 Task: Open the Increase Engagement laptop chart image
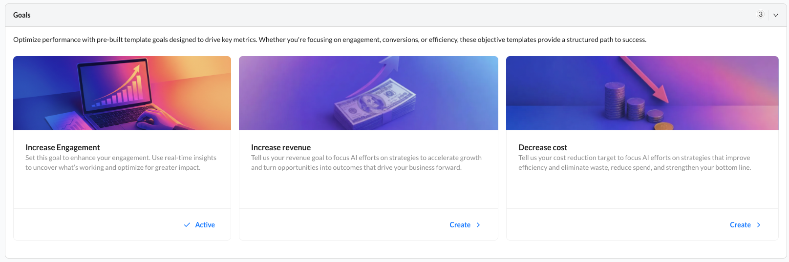122,93
